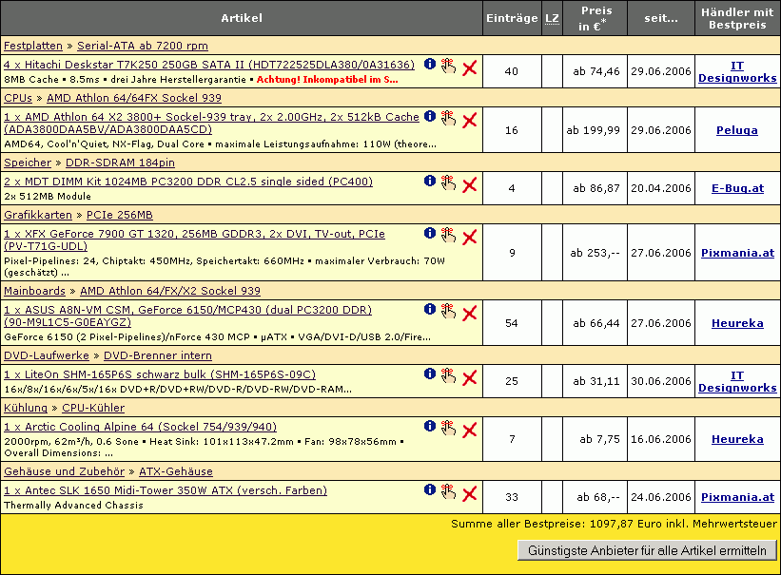781x575 pixels.
Task: Visit IT Designworks dealer for Hitachi row
Action: [737, 71]
